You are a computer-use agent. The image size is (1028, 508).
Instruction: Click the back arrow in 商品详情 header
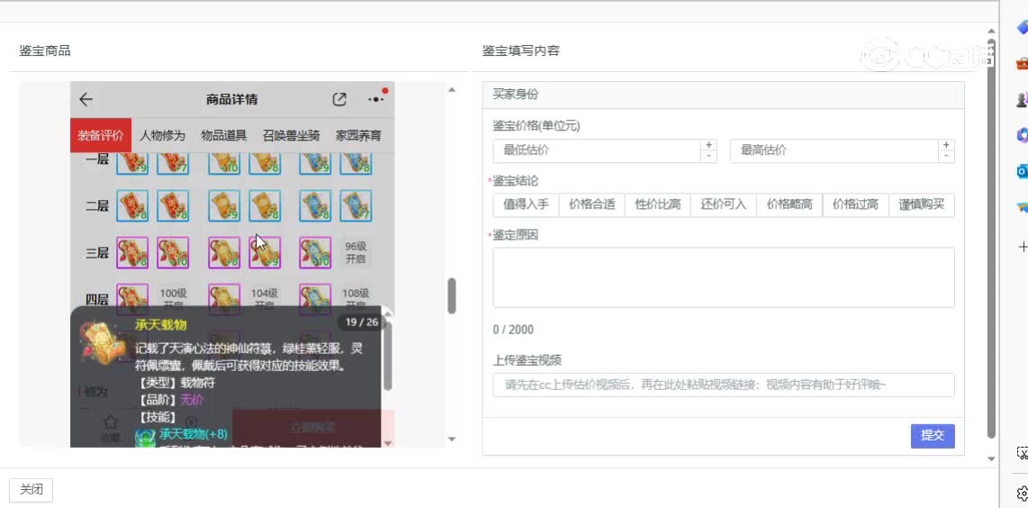click(86, 99)
